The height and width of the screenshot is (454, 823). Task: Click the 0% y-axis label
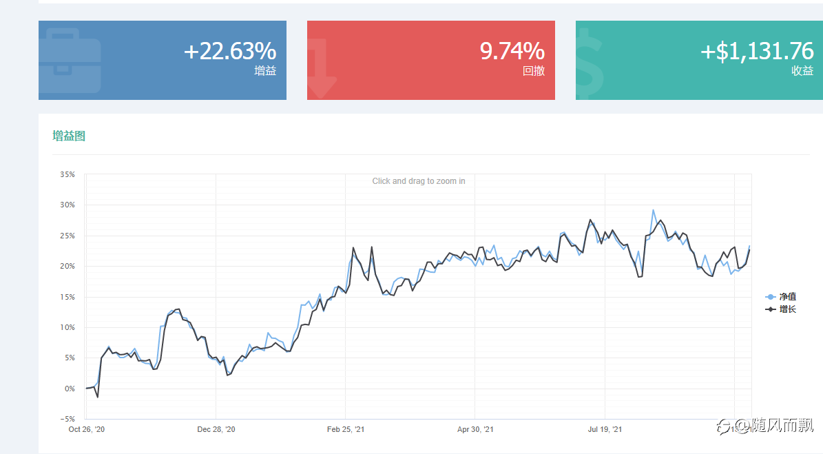click(x=70, y=389)
